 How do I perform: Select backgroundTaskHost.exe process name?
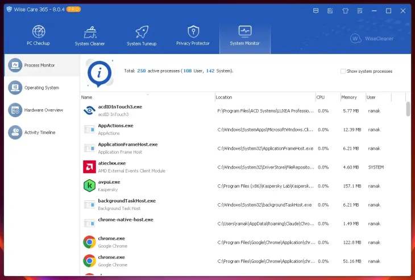[127, 201]
